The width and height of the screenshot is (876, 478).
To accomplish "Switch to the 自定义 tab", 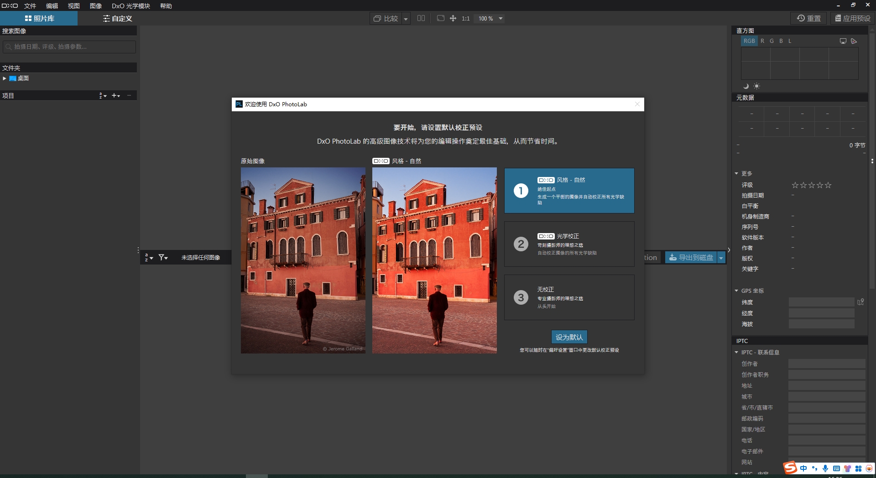I will click(x=117, y=19).
